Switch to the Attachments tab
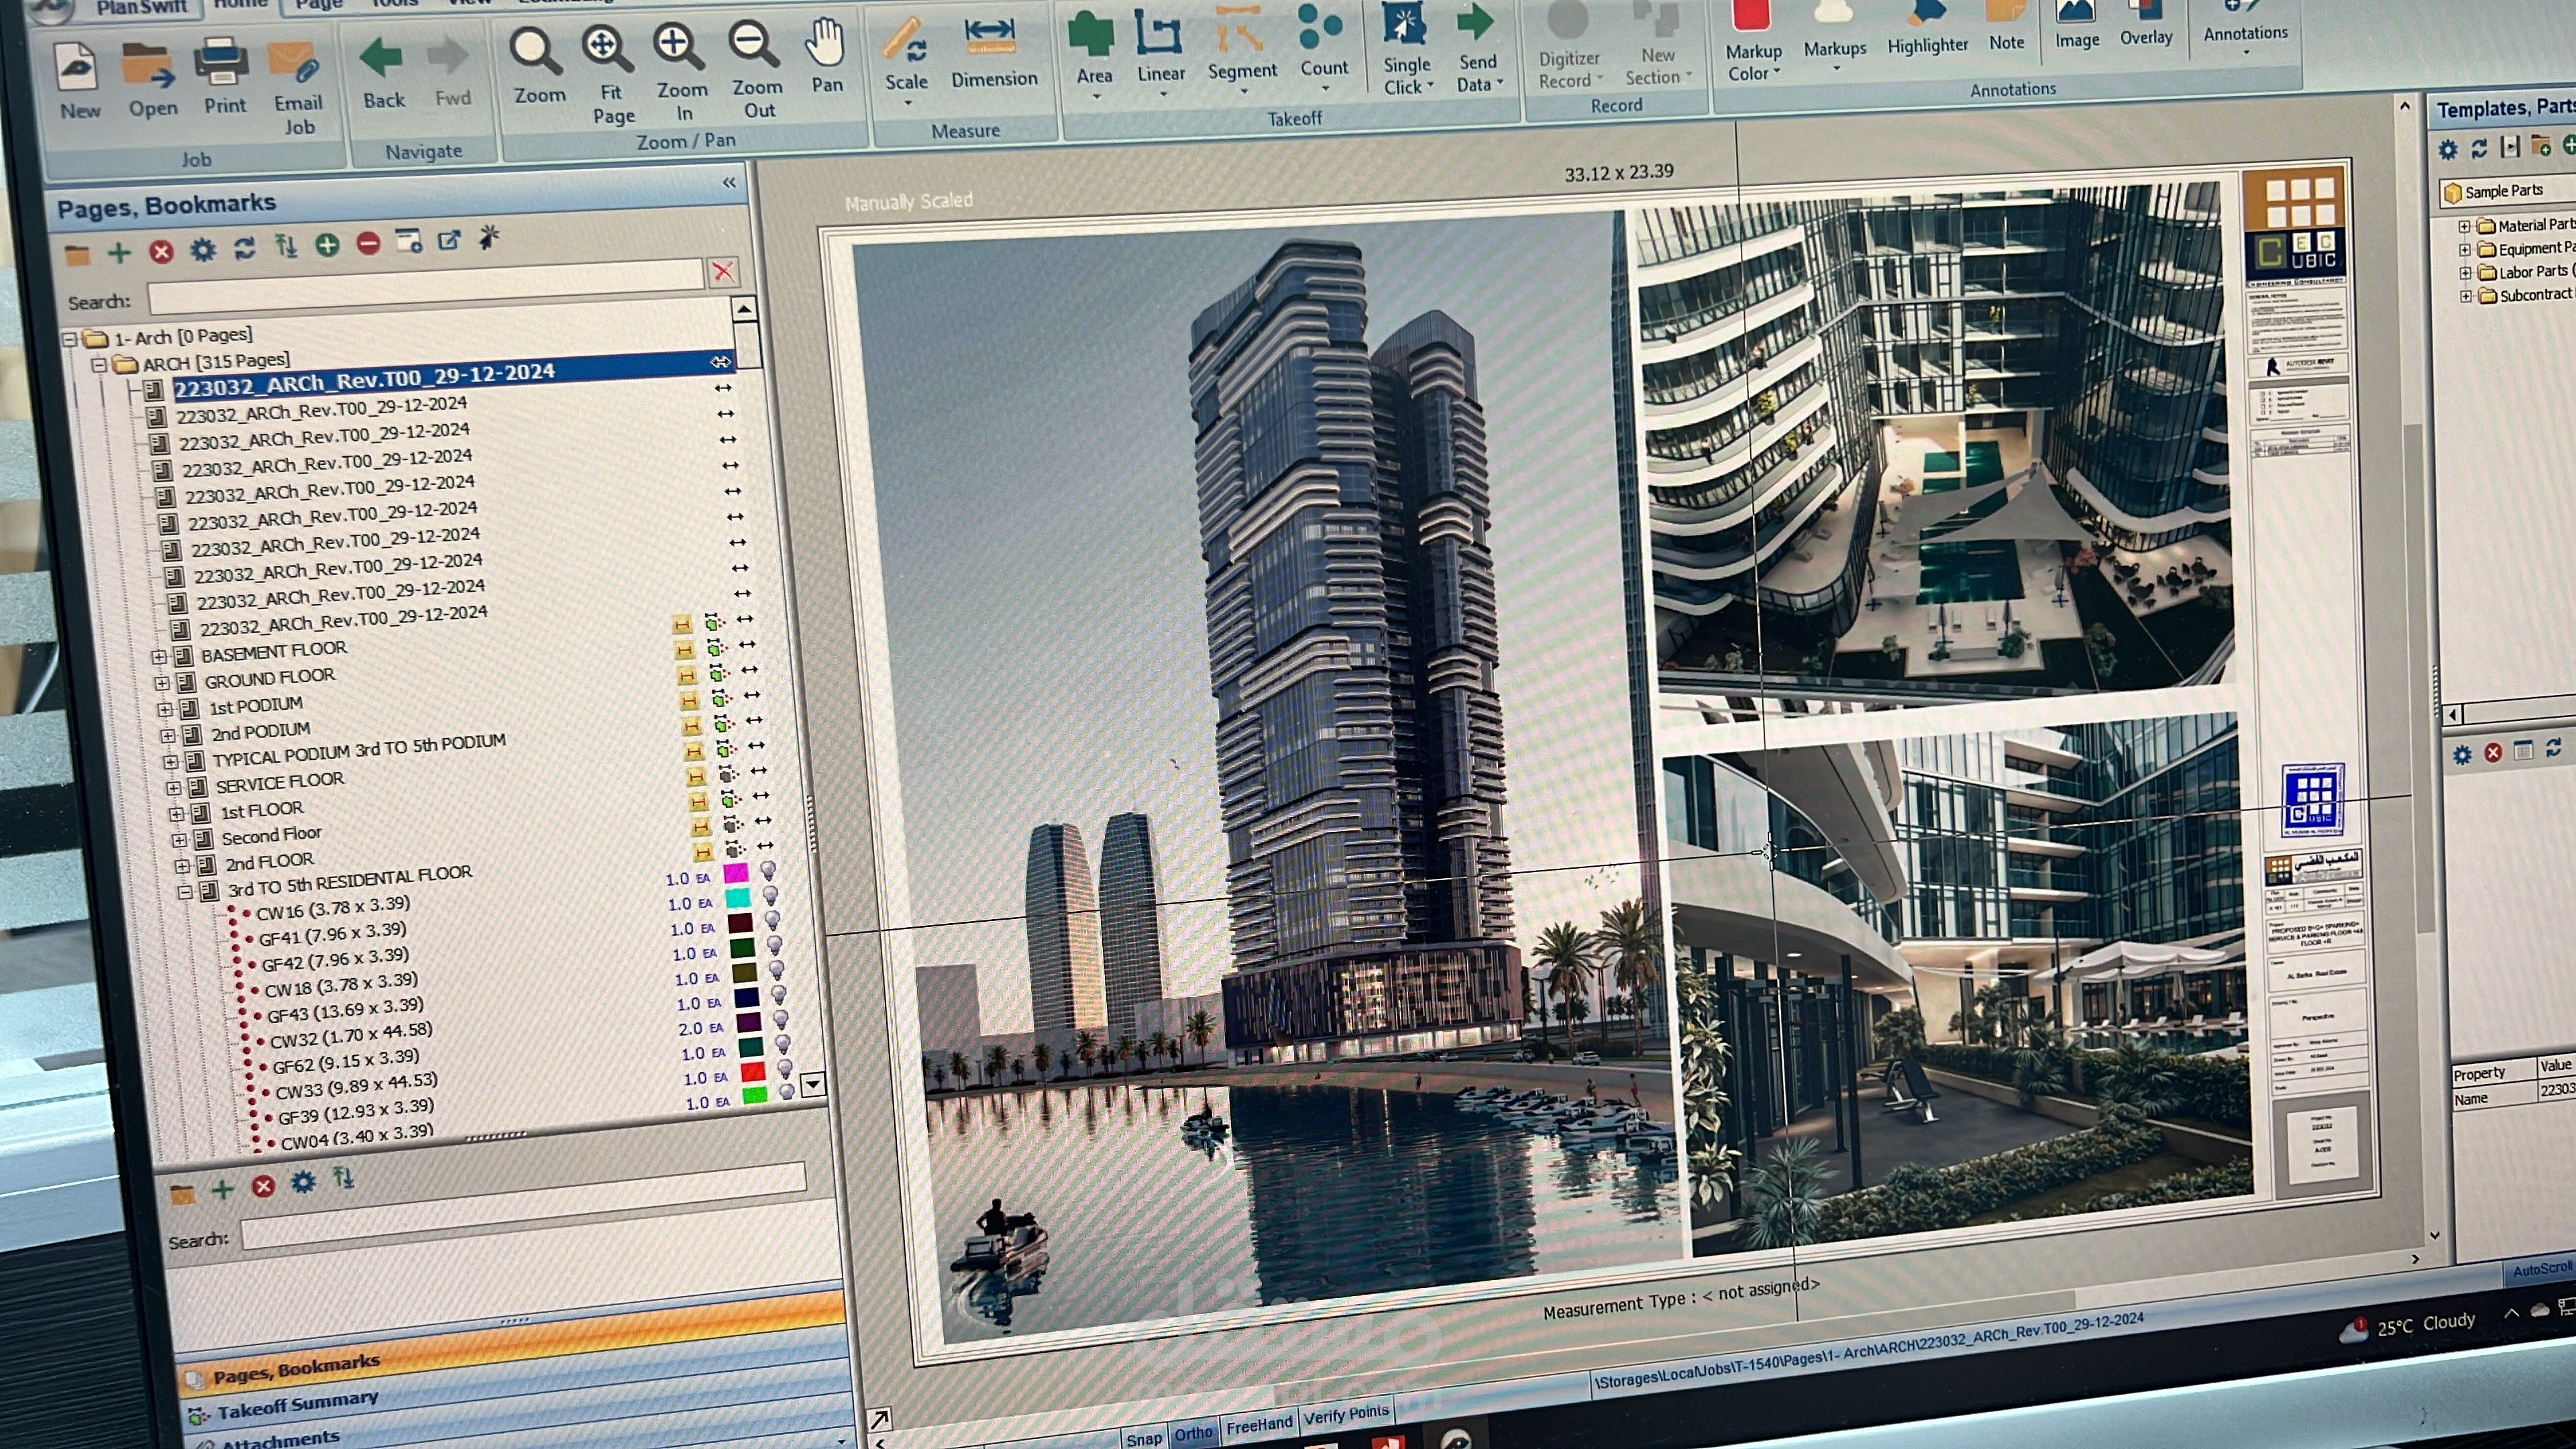The height and width of the screenshot is (1449, 2576). 281,1439
